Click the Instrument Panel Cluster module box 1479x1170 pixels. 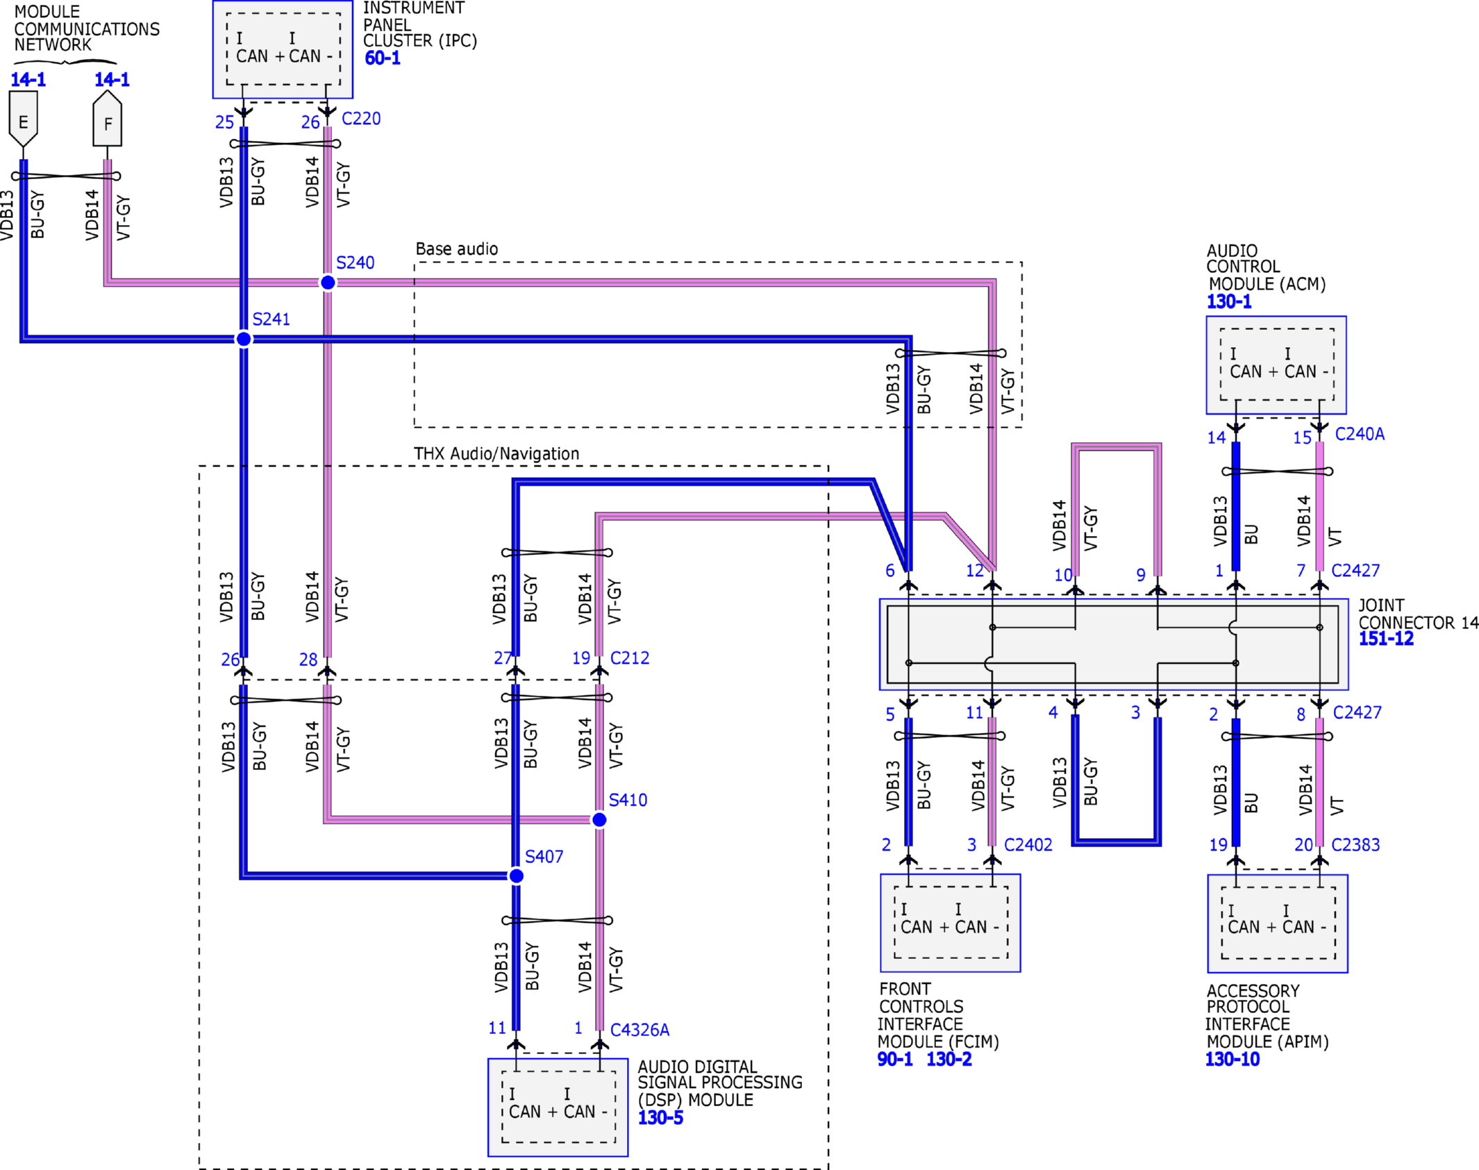(283, 49)
